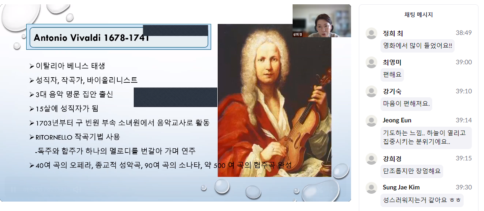The height and width of the screenshot is (211, 484).
Task: Open the presenter webcam thumbnail
Action: (321, 21)
